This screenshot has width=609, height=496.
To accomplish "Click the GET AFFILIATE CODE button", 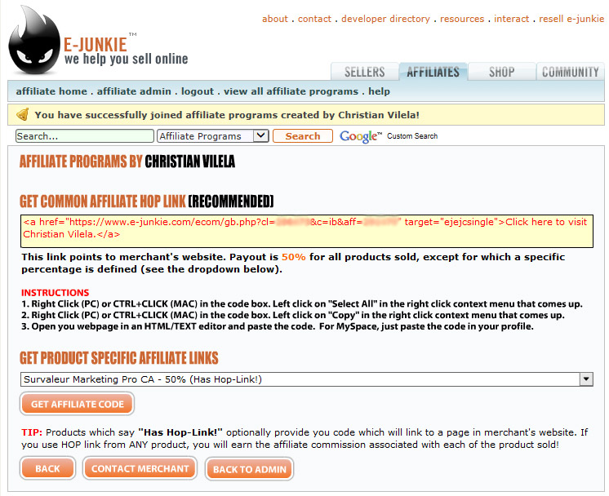I will pyautogui.click(x=78, y=404).
